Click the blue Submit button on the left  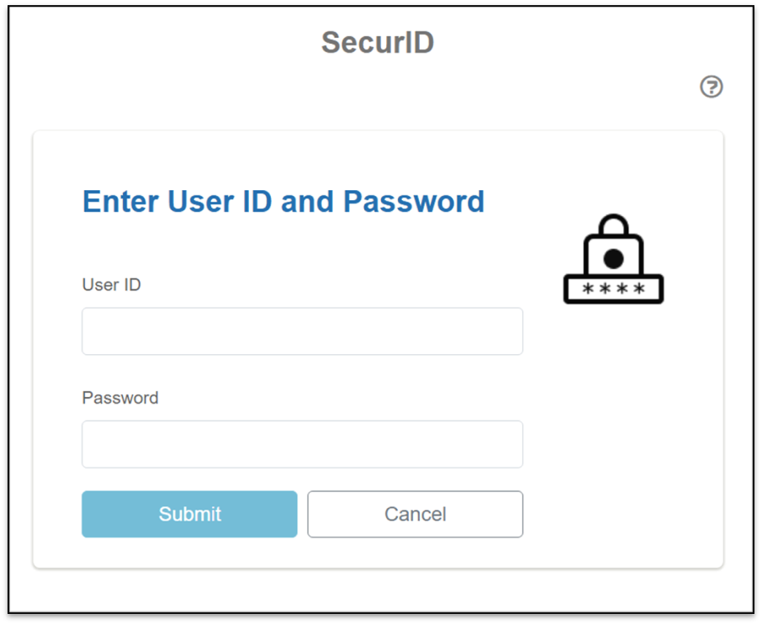[x=189, y=514]
